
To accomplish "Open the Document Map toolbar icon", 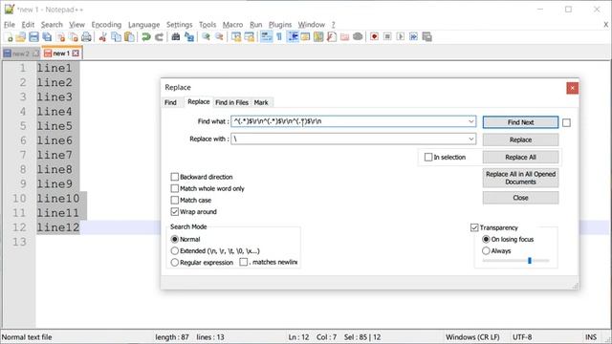I will tap(318, 37).
